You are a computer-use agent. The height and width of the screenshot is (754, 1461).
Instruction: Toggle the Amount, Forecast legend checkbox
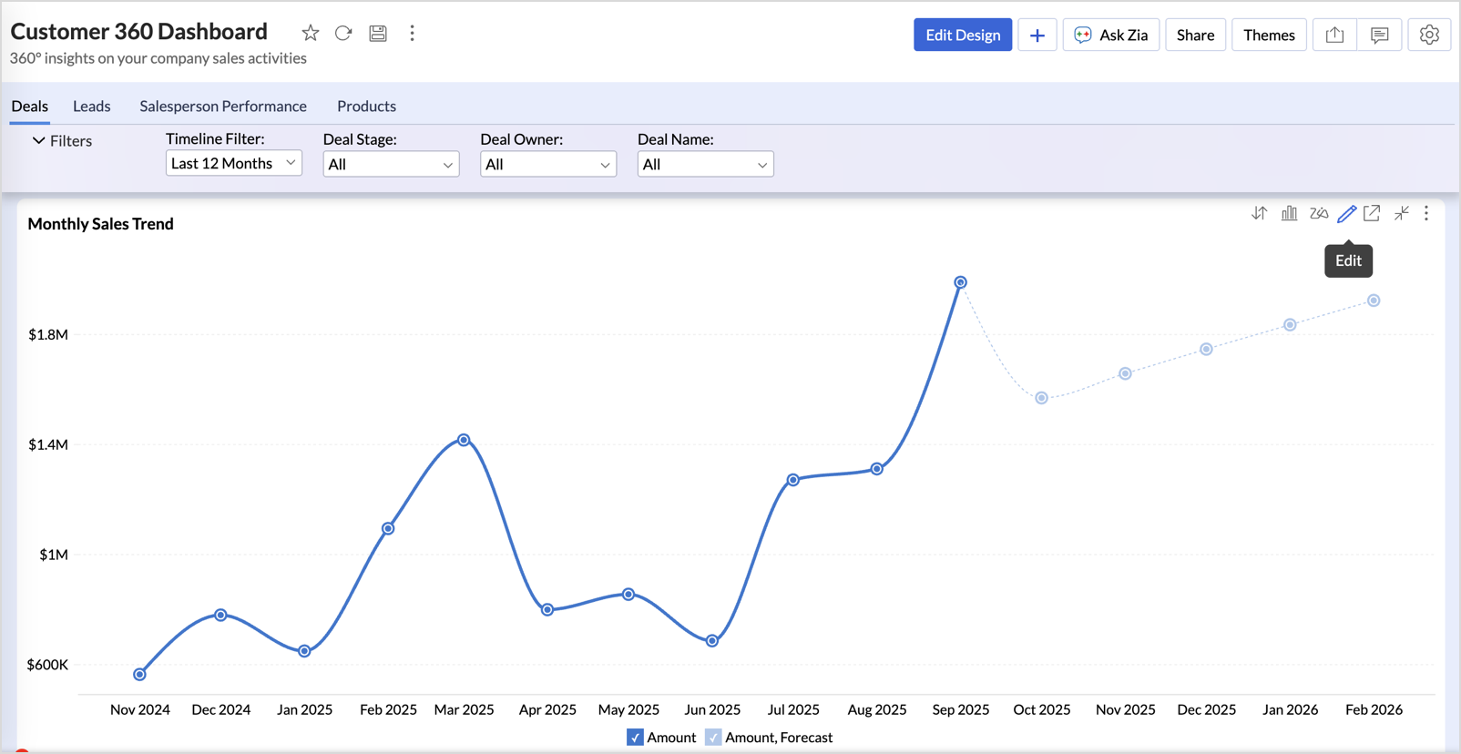point(713,738)
